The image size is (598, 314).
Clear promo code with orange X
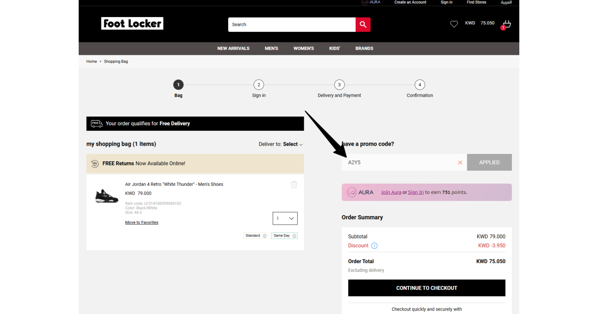coord(460,163)
